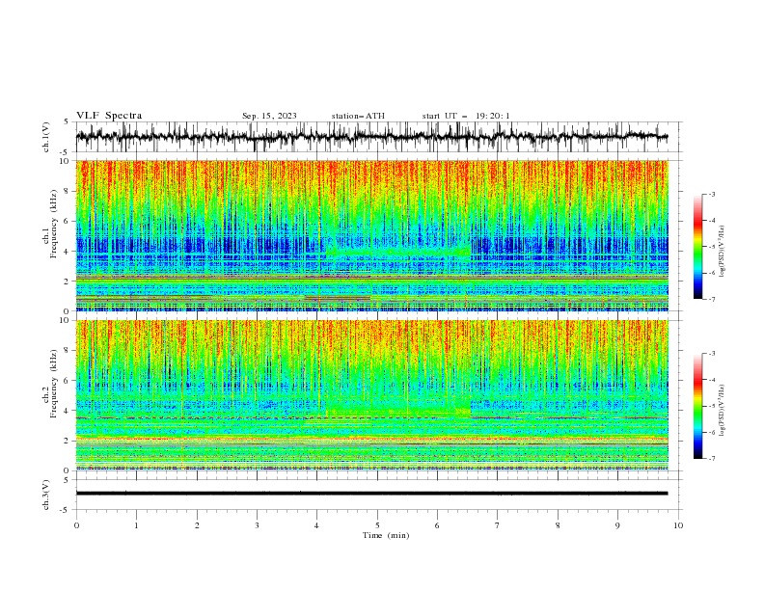Click the ch.1(V) waveform panel

pyautogui.click(x=378, y=137)
